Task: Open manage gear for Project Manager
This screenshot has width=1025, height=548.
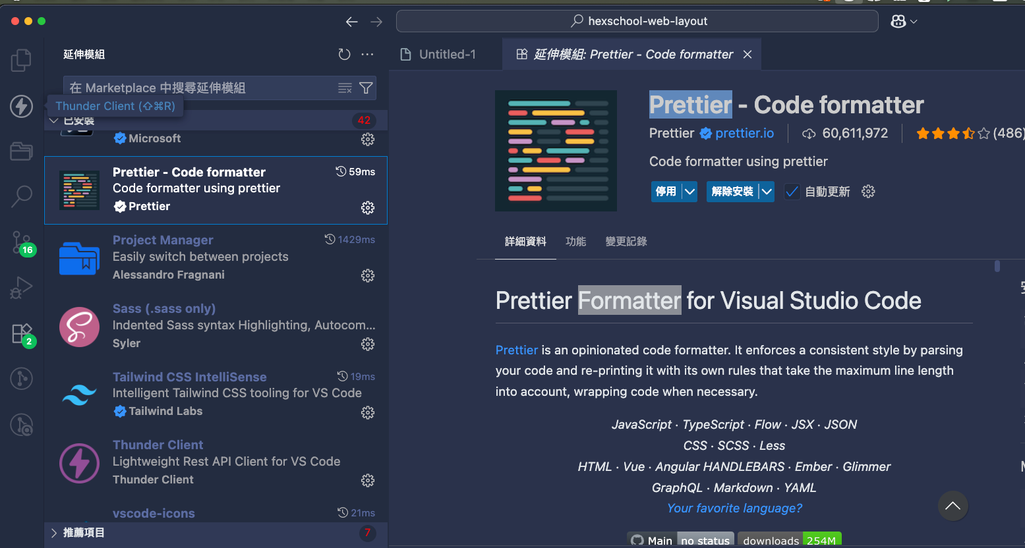Action: point(368,275)
